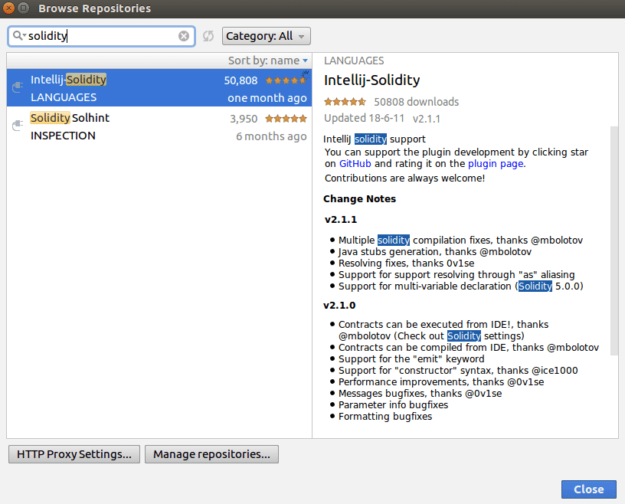Click 'Formatting bugfixes' line

click(385, 416)
